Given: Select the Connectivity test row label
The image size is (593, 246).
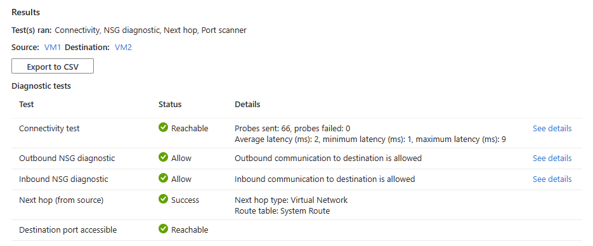Looking at the screenshot, I should (49, 129).
